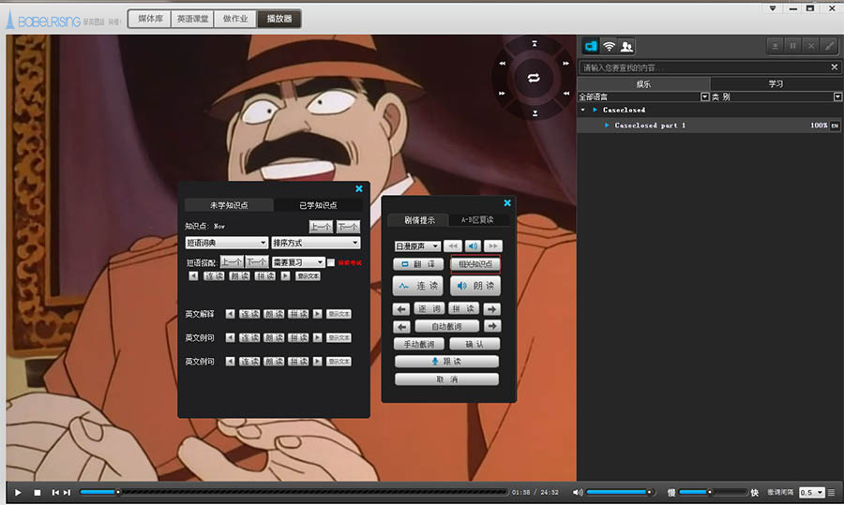The image size is (844, 505).
Task: Click the pencil edit icon in sidebar toolbar
Action: 830,46
